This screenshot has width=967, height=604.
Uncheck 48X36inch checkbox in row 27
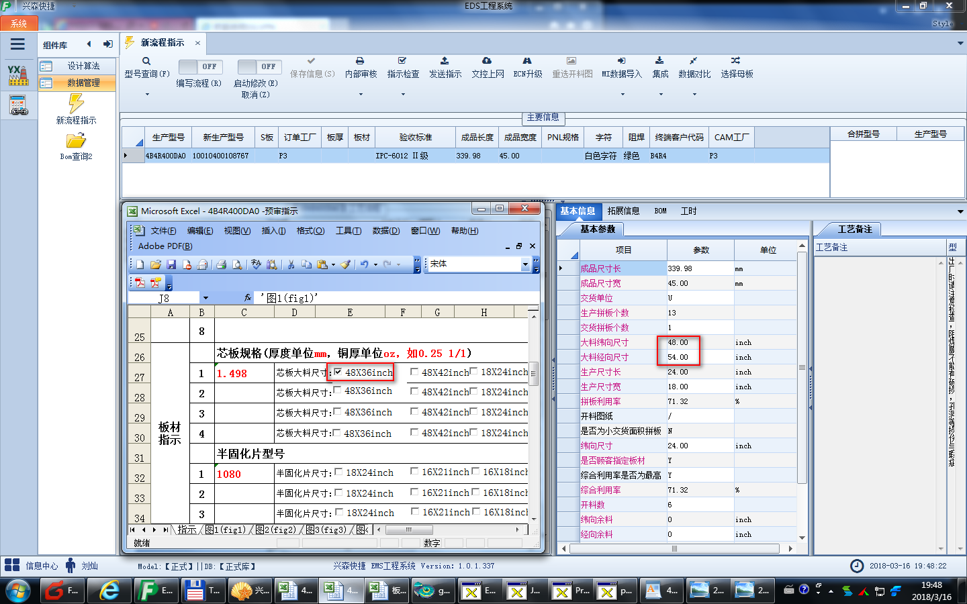338,371
